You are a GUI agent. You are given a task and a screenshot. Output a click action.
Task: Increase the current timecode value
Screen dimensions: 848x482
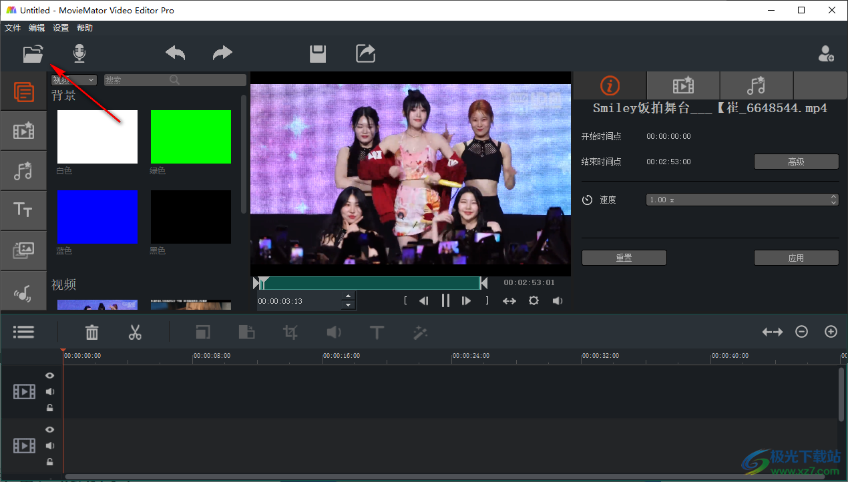coord(348,296)
